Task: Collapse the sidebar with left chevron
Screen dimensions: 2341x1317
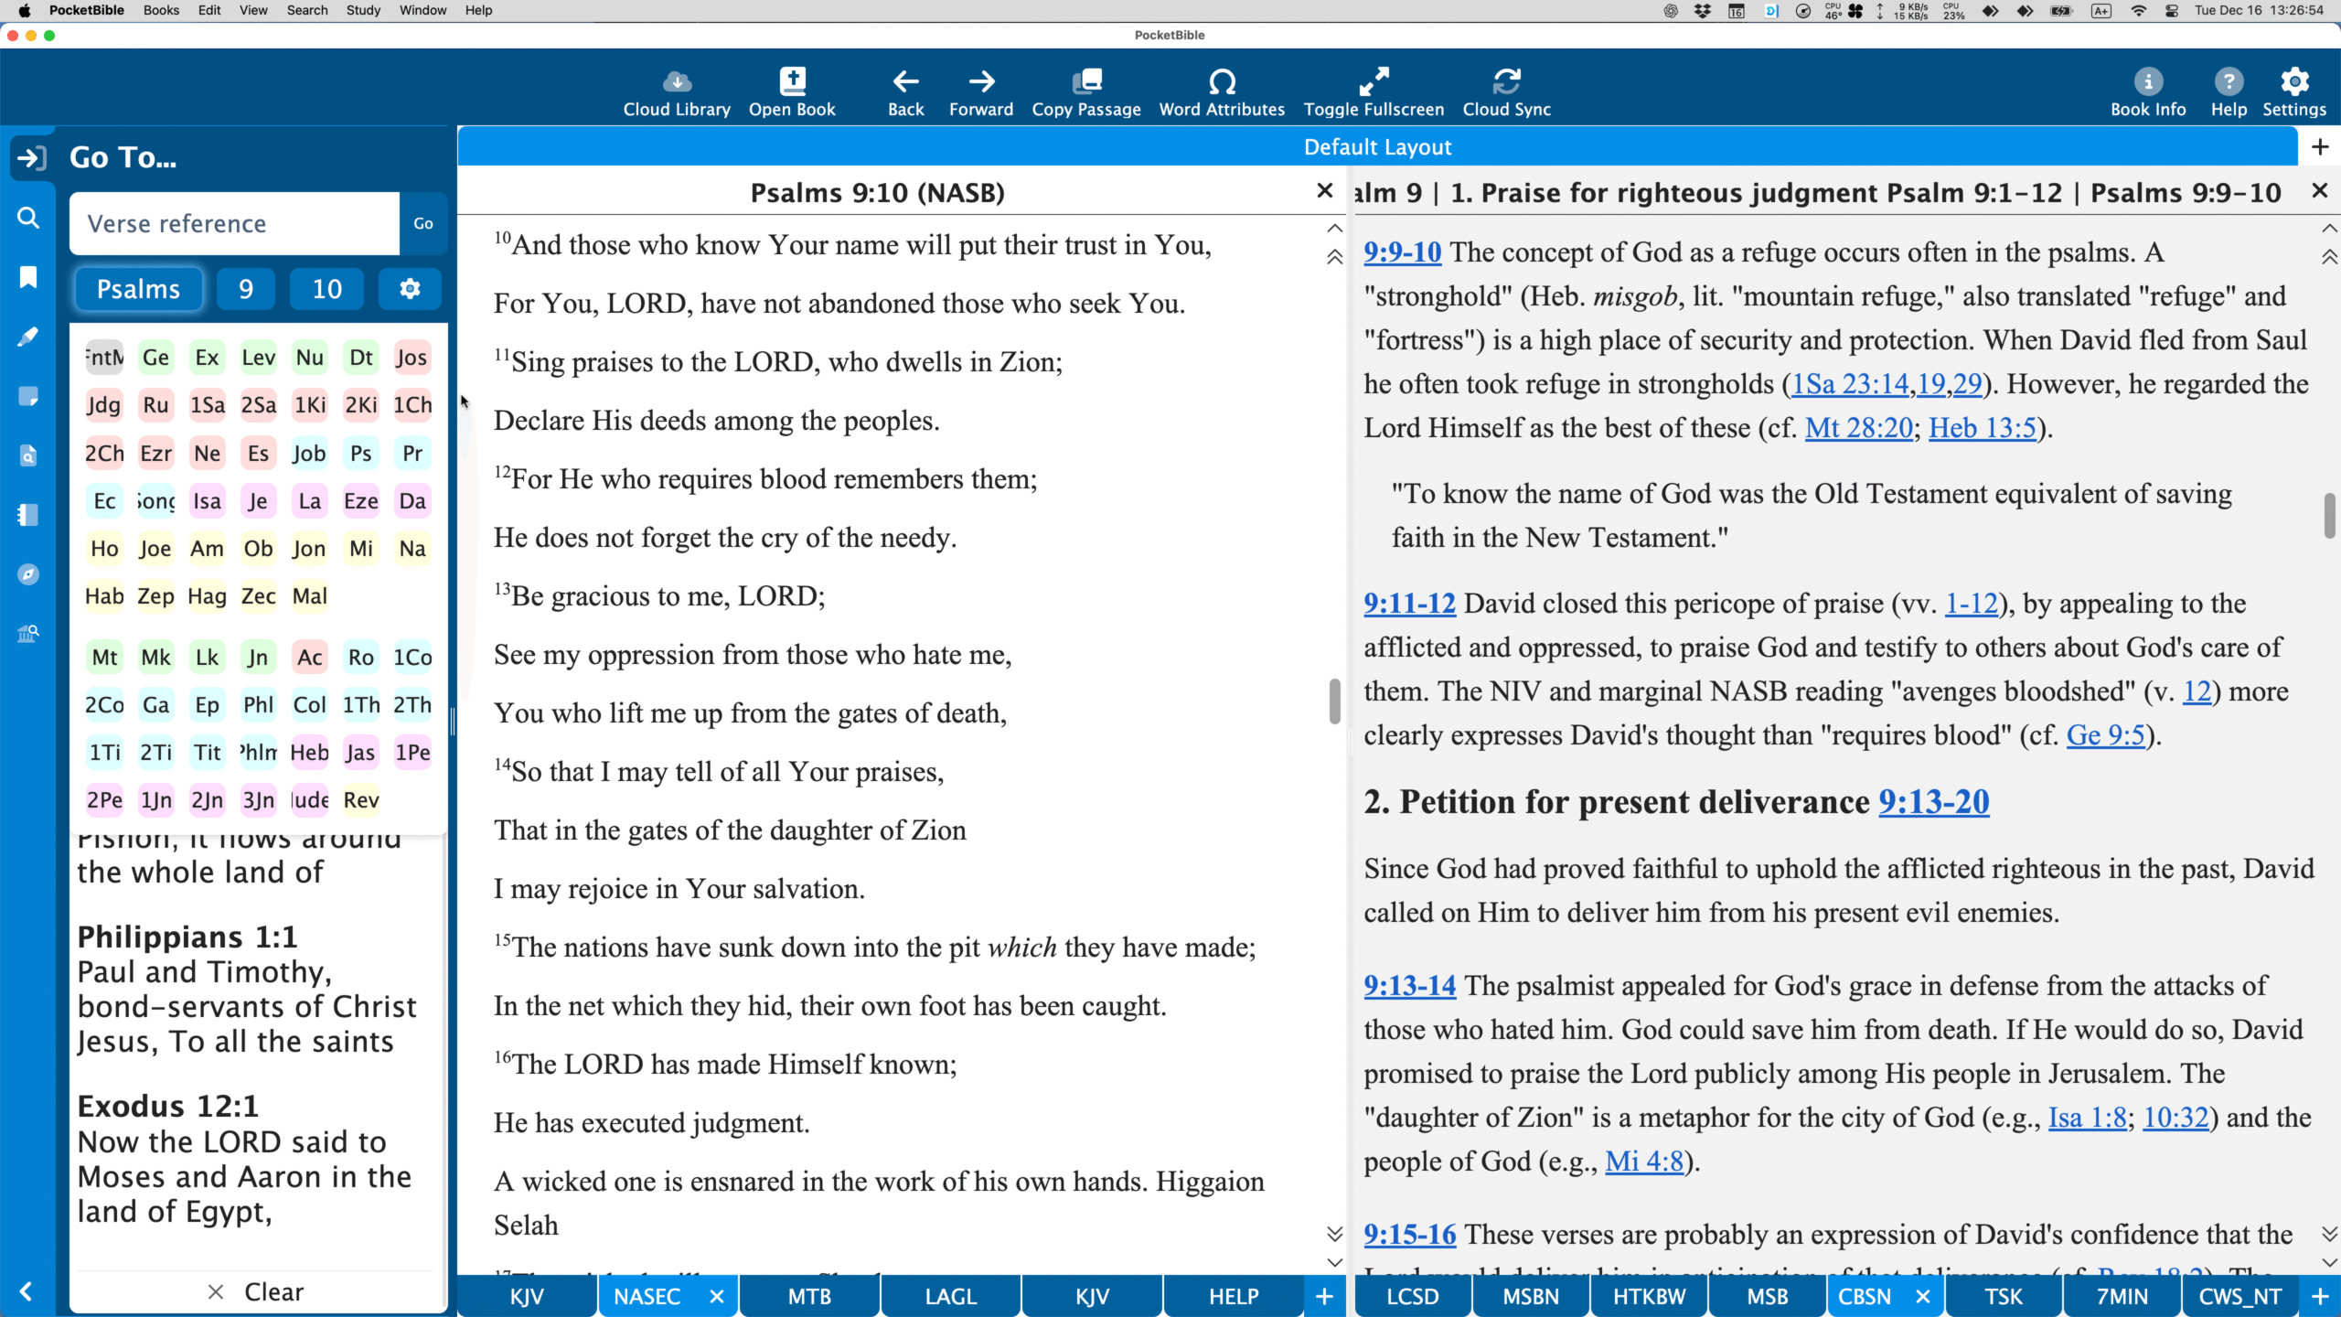Action: (26, 1290)
